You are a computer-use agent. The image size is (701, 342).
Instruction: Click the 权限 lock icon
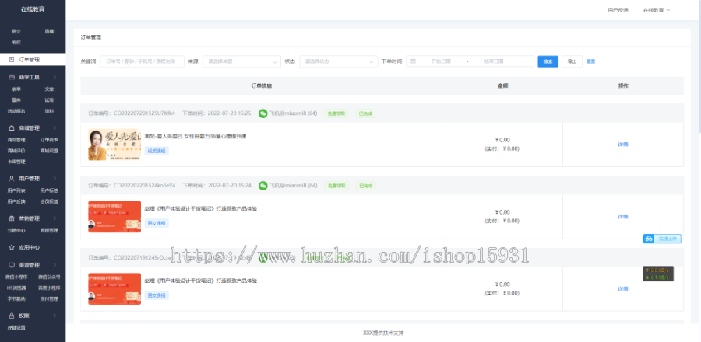(12, 316)
